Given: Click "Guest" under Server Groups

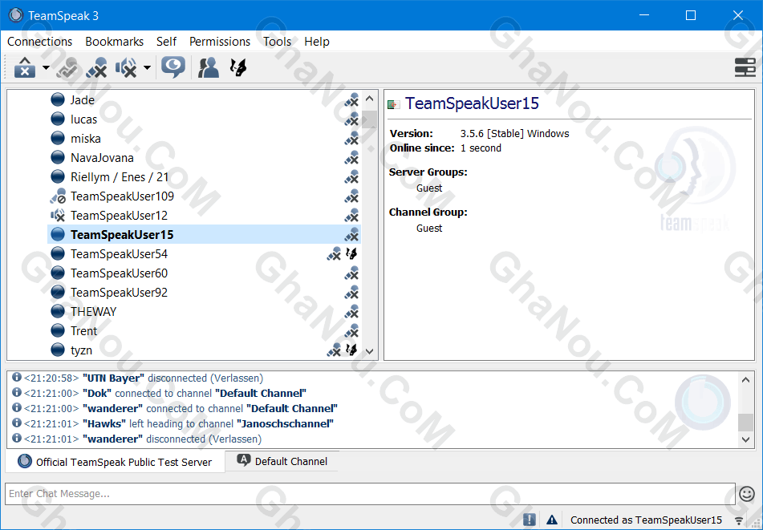Looking at the screenshot, I should click(x=429, y=188).
